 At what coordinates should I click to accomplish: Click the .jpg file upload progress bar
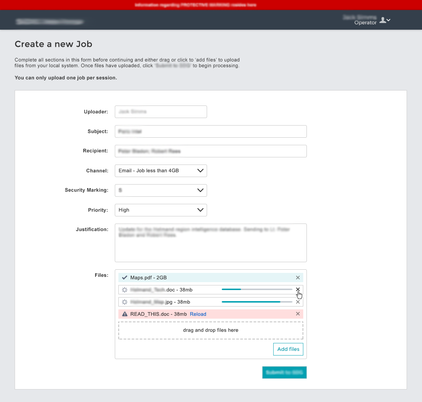pos(257,302)
